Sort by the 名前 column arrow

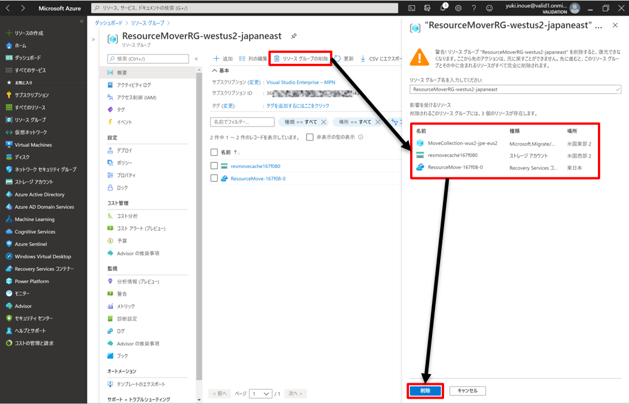(237, 153)
